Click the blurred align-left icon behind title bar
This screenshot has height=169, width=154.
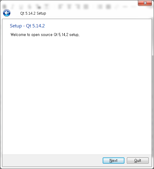coord(60,7)
